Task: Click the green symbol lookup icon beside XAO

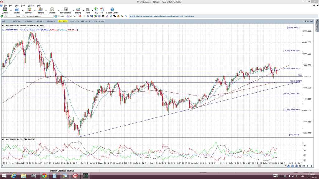Action: [x=2, y=16]
